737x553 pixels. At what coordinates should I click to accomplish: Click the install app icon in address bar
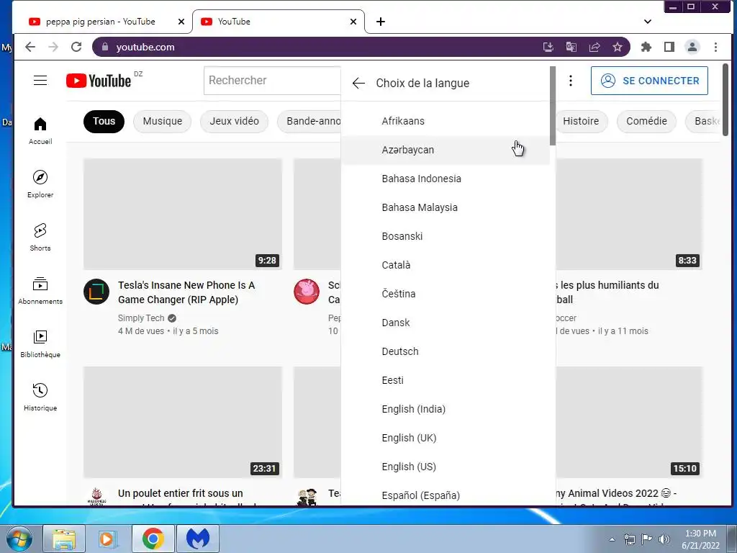(548, 47)
